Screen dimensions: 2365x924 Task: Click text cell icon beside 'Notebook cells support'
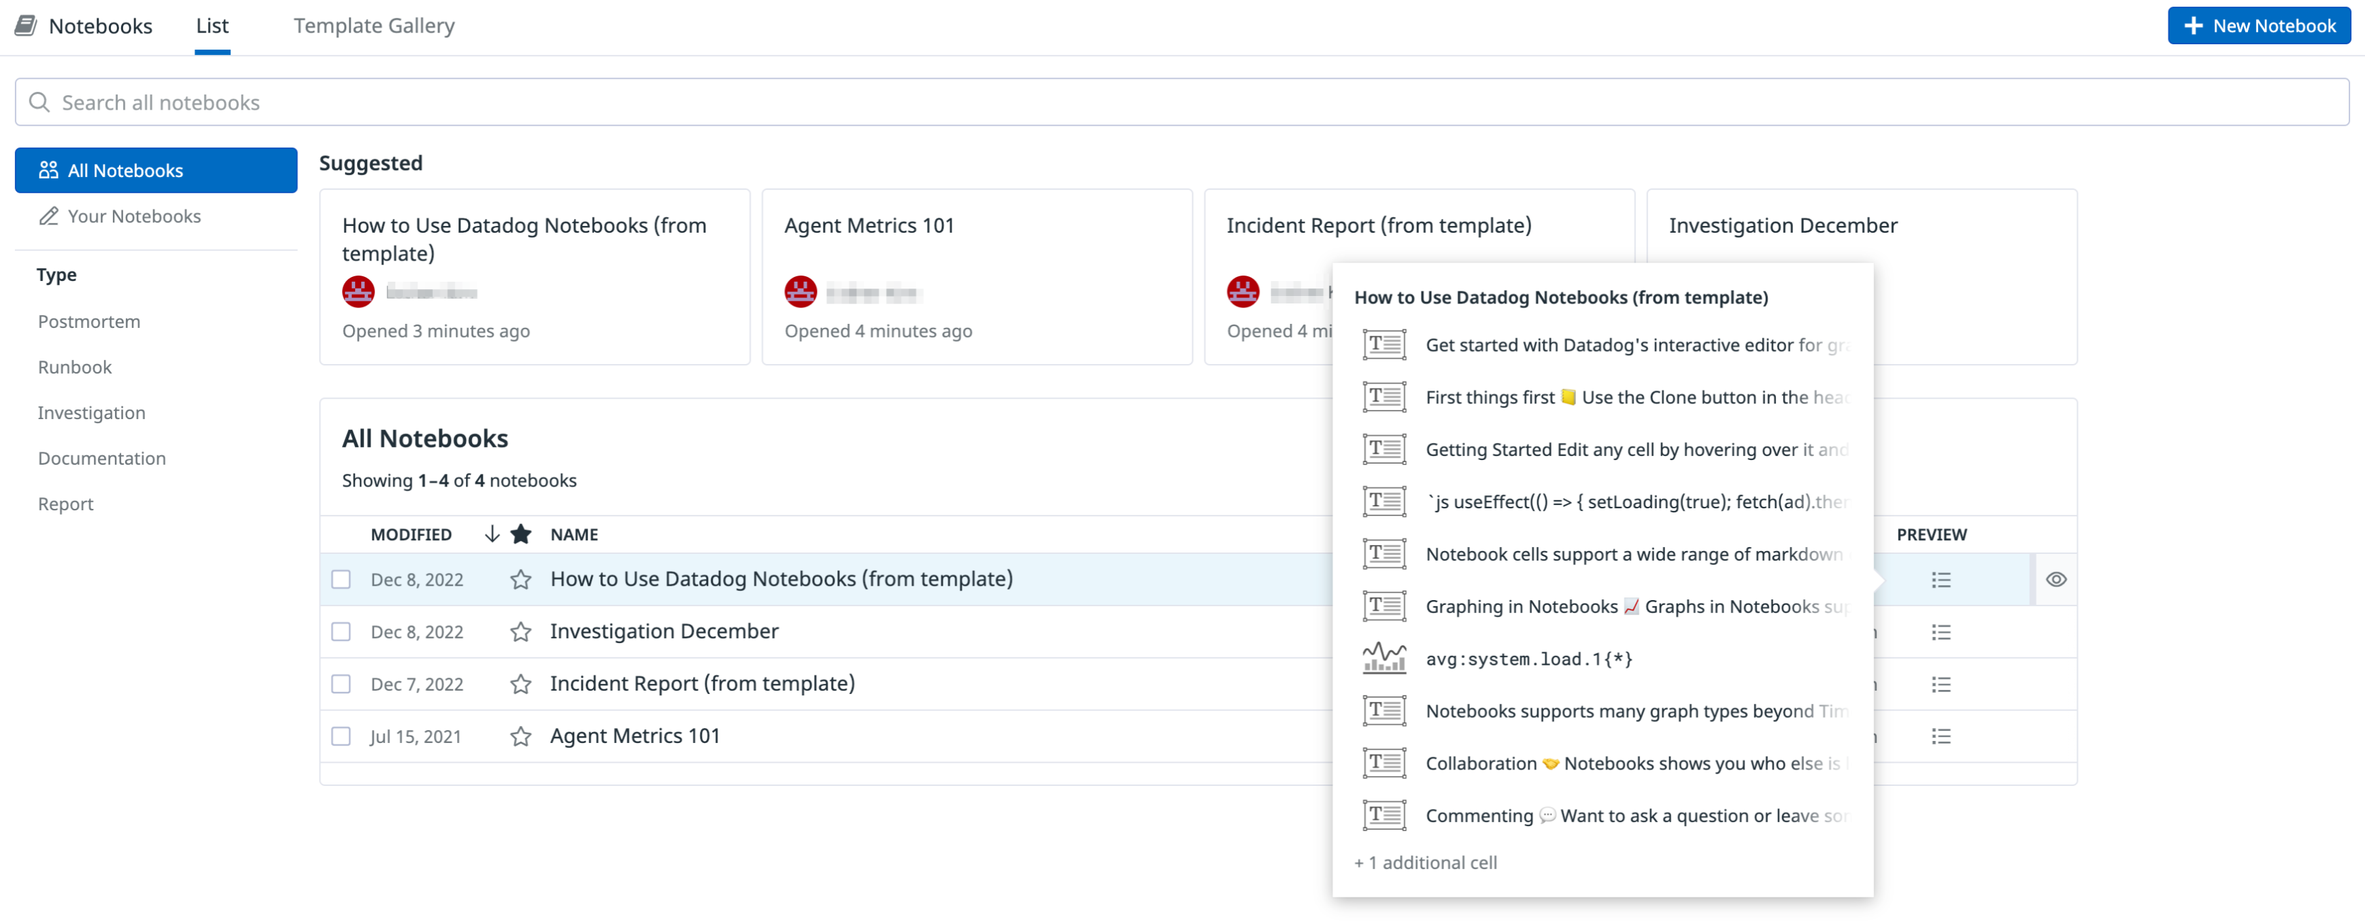pos(1383,554)
